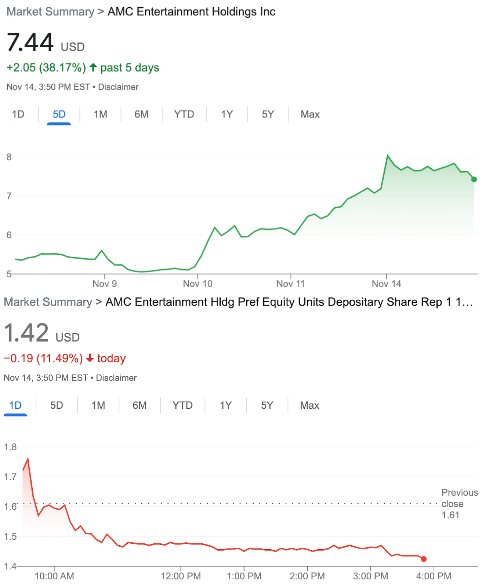
Task: Click Market Summary link above AMC Entertainment Holdings
Action: tap(51, 12)
